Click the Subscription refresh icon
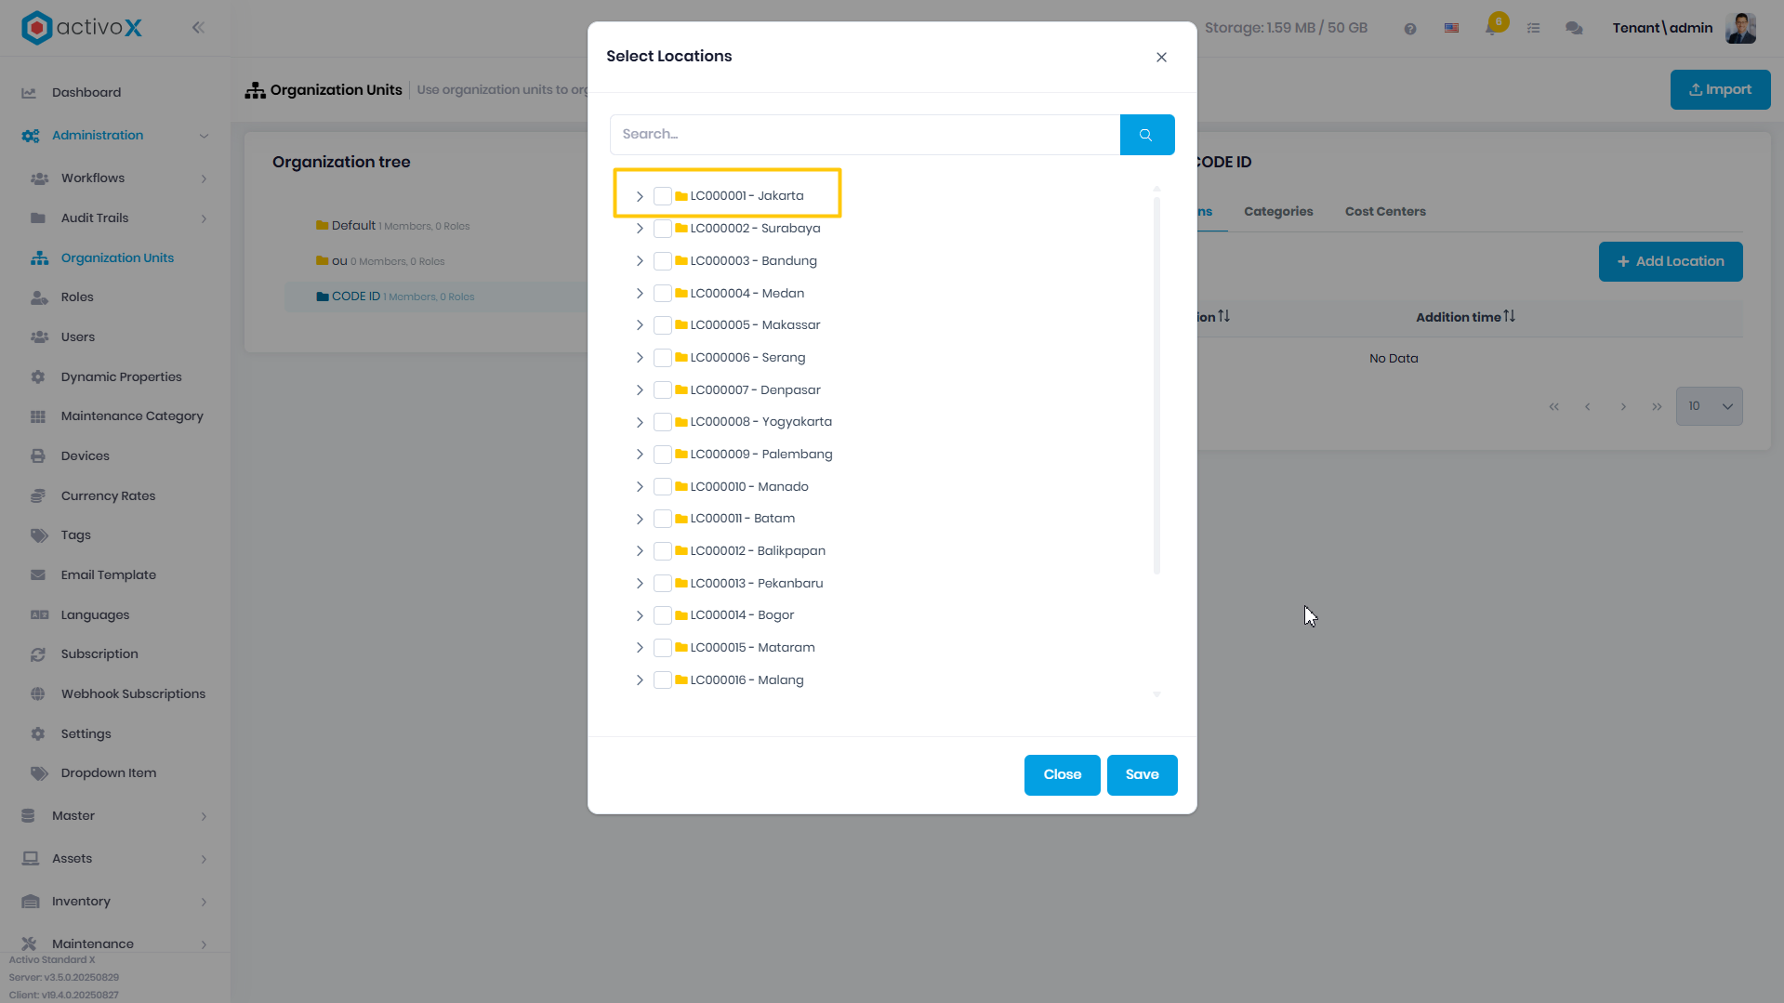1784x1003 pixels. click(x=38, y=654)
